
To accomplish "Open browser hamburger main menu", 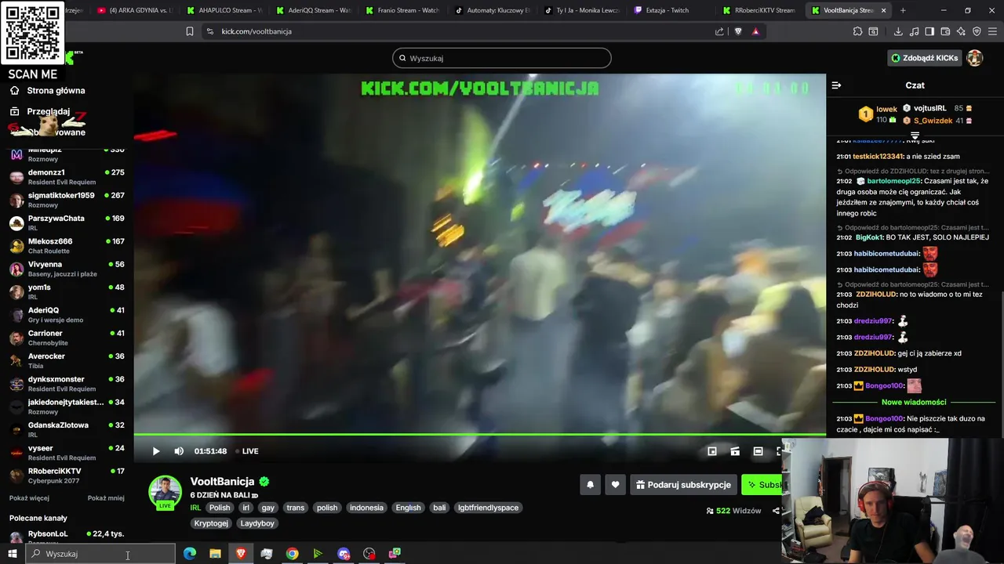I will point(992,31).
